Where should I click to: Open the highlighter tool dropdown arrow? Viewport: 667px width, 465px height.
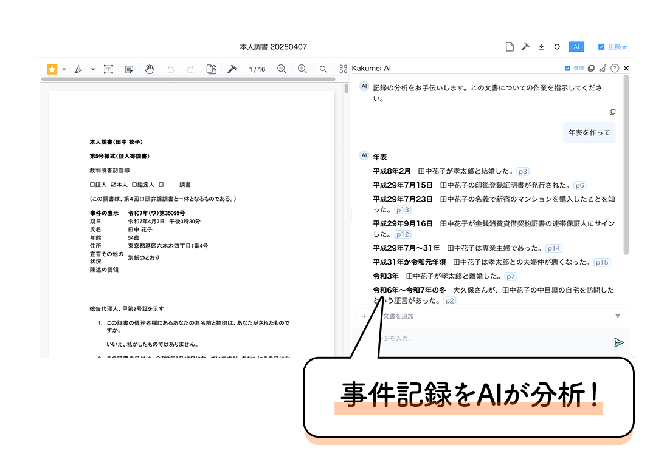(x=93, y=69)
